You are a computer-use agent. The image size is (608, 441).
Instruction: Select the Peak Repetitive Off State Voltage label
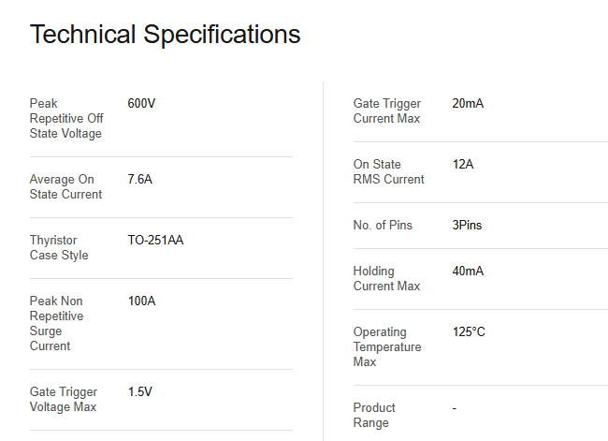coord(66,118)
